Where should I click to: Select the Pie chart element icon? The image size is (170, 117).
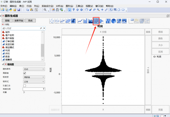click(113, 21)
